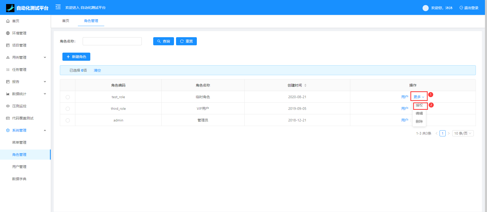The height and width of the screenshot is (212, 487).
Task: Go to next page arrow
Action: [x=449, y=133]
